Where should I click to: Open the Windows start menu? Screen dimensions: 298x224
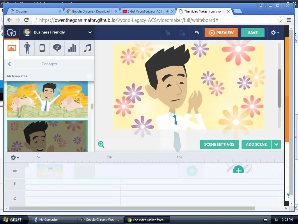coord(14,220)
